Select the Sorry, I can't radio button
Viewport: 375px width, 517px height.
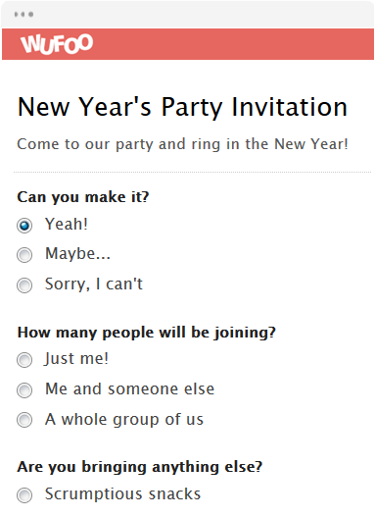coord(24,285)
